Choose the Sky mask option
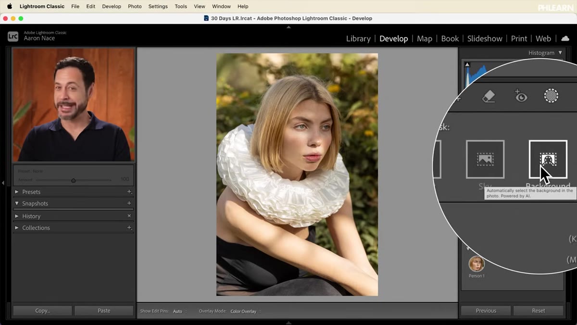 [x=485, y=159]
